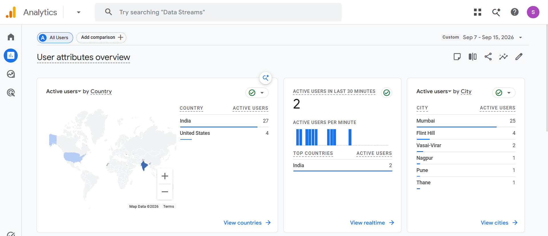Open the City card data quality dropdown
Viewport: 548px width, 236px height.
pos(504,93)
